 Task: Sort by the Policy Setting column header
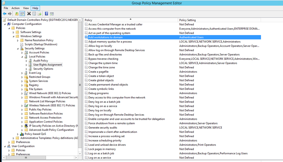[219, 20]
